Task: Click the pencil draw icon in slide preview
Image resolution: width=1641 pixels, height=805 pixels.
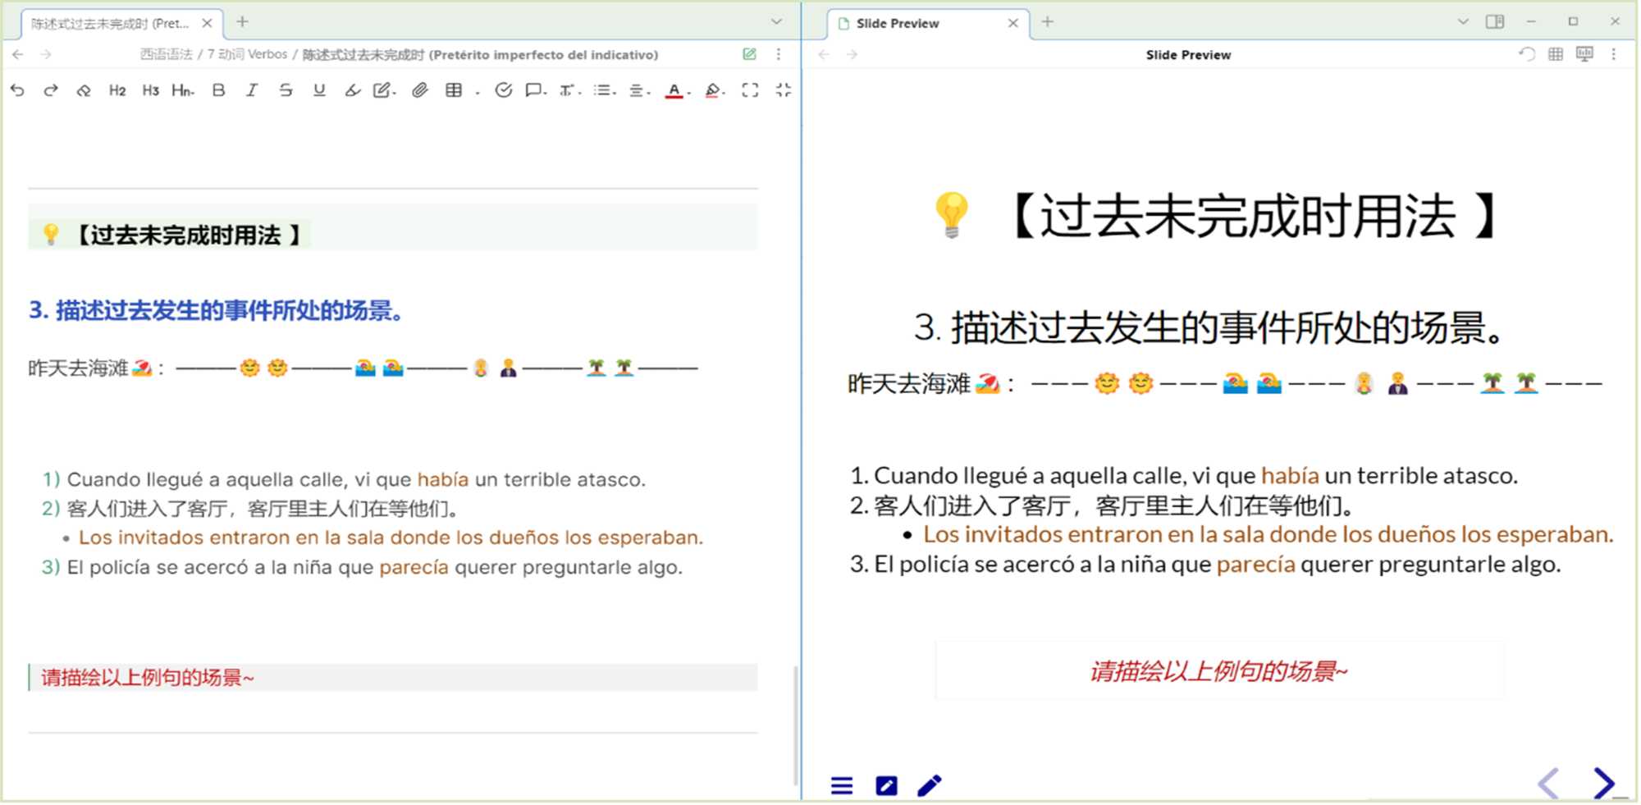Action: click(x=930, y=785)
